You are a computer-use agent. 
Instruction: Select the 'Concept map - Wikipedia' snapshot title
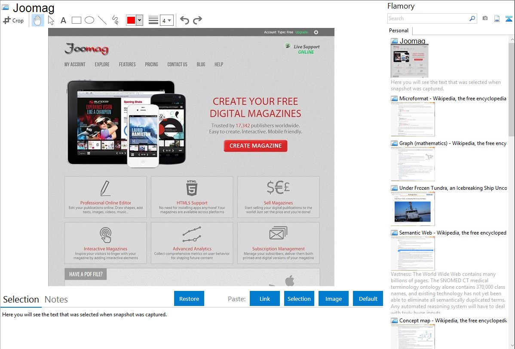(x=453, y=320)
